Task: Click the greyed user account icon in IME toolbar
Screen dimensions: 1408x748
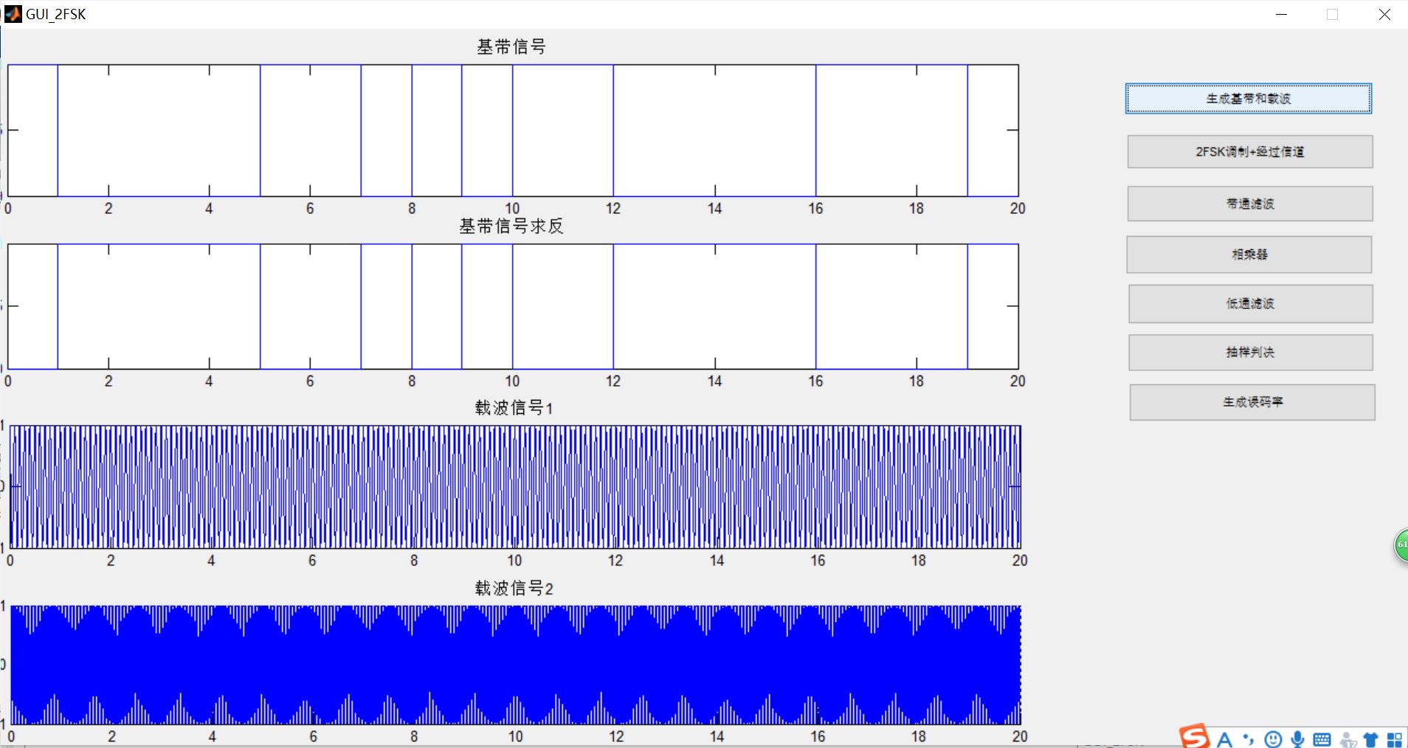Action: [1348, 740]
